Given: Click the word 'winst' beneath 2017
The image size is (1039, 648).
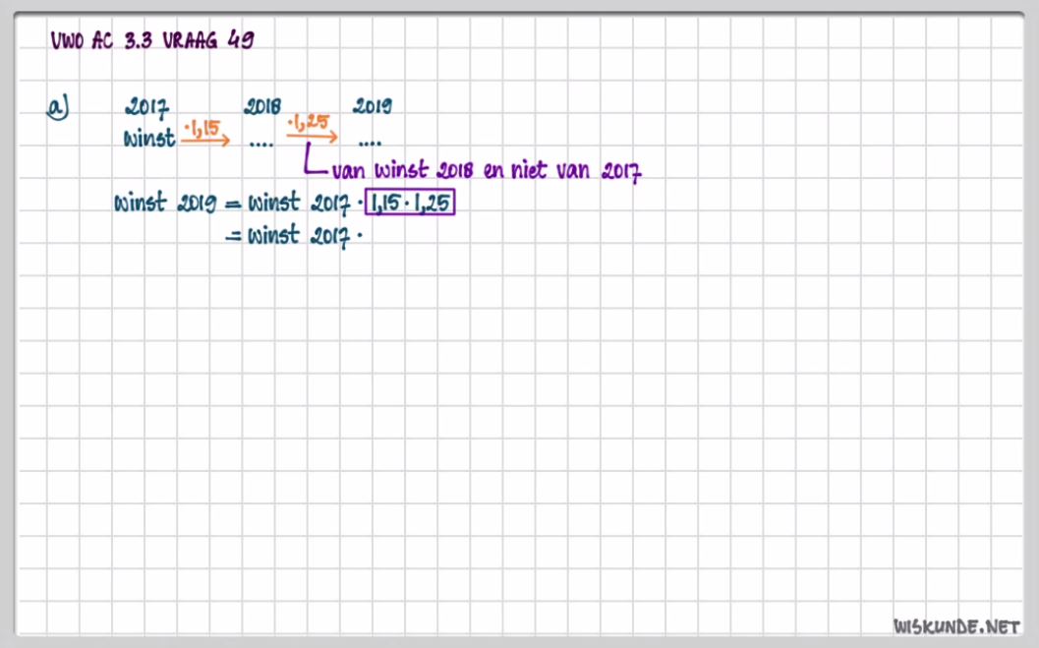Looking at the screenshot, I should (x=148, y=139).
